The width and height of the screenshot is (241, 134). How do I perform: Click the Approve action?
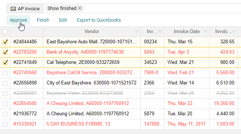pos(18,20)
